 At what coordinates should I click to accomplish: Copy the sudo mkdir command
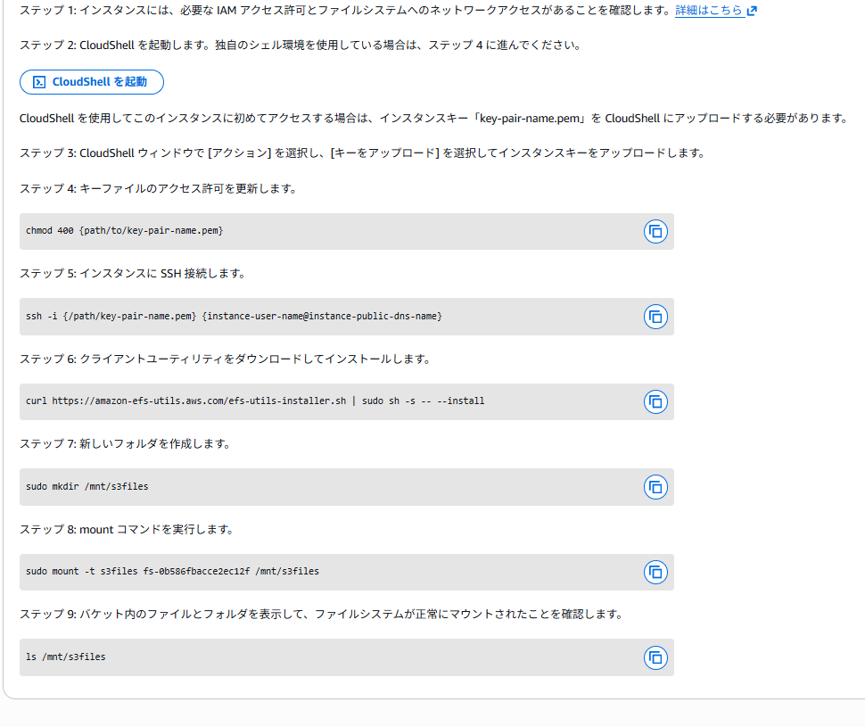coord(655,487)
